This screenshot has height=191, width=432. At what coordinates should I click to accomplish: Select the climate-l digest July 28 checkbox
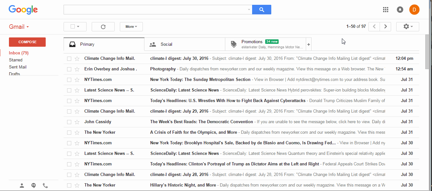pos(69,175)
